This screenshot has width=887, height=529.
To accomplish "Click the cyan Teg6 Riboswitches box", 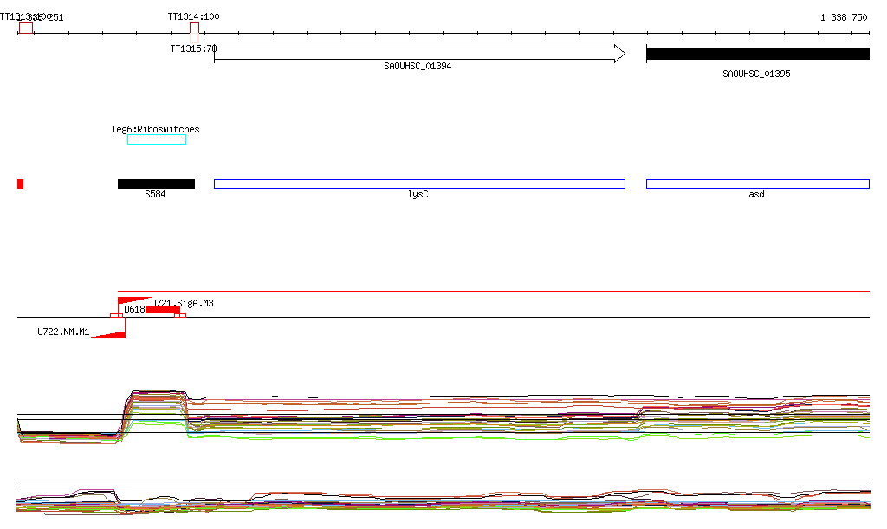I will pos(157,140).
